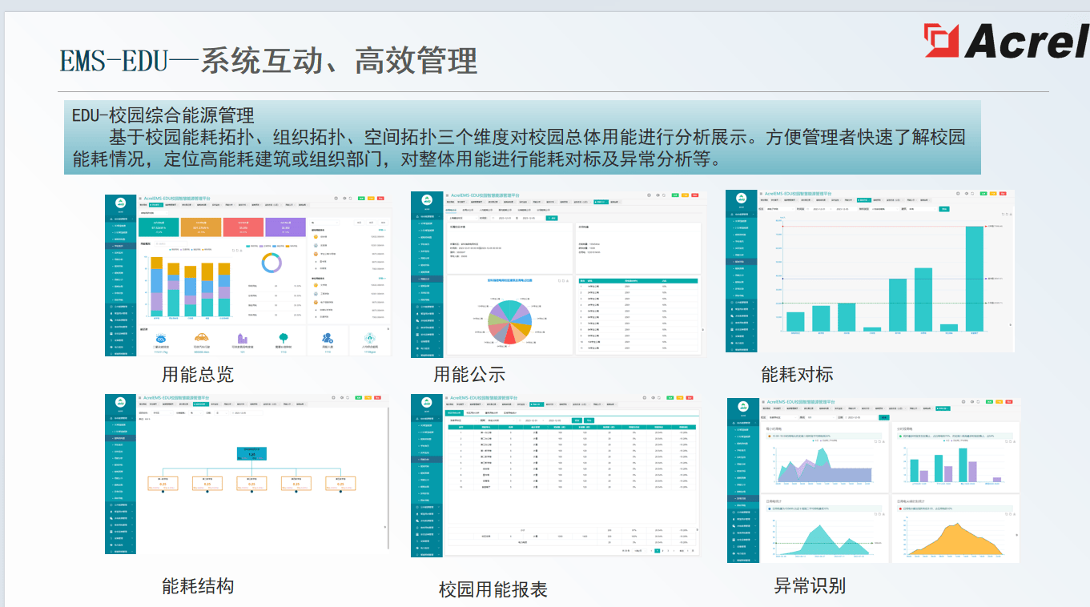Click the green tree icon in 用能总览
The width and height of the screenshot is (1090, 607).
pyautogui.click(x=284, y=338)
